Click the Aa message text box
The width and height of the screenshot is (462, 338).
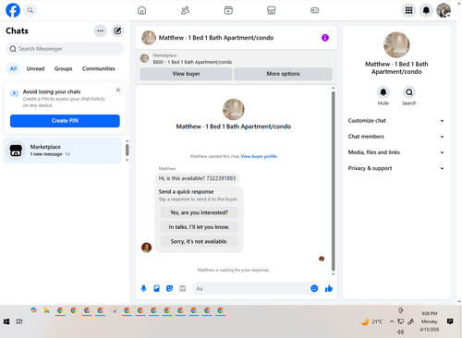[x=251, y=288]
